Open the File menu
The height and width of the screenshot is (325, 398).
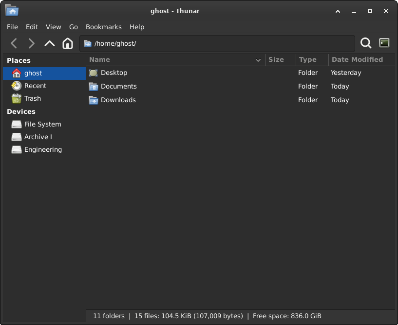13,27
